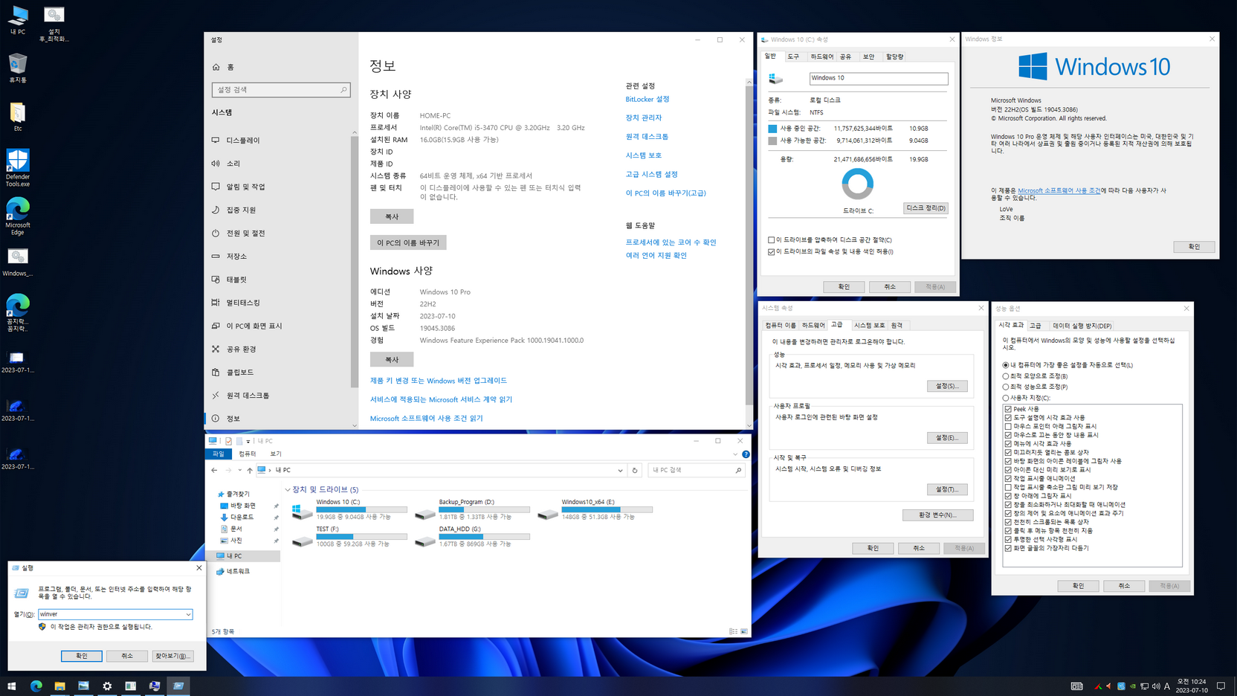Open the quick access toolbar customize dropdown
Image resolution: width=1237 pixels, height=696 pixels.
pos(248,441)
